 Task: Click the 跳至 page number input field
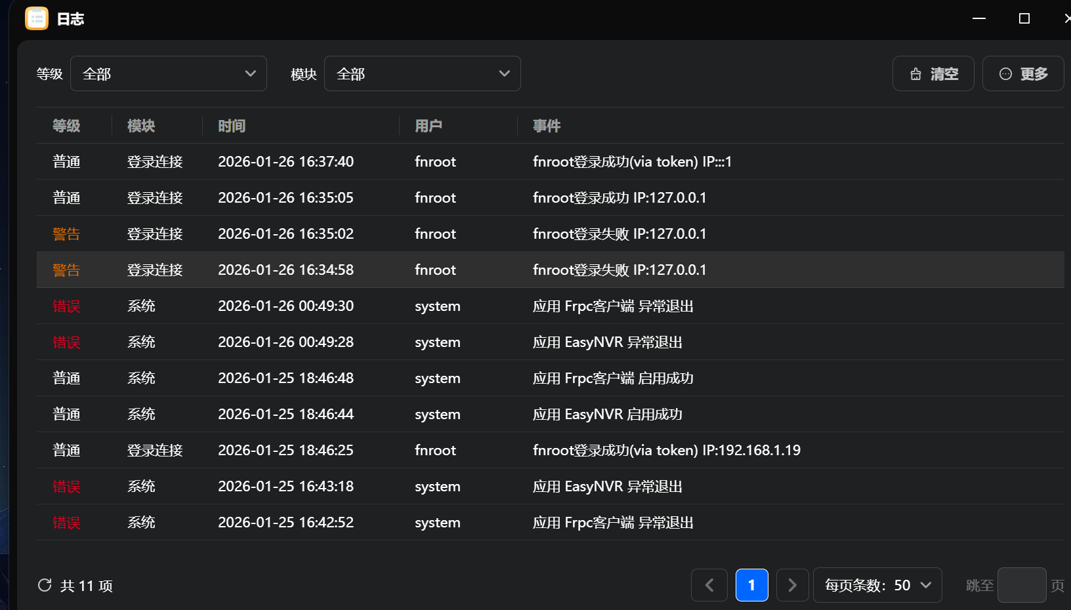[1021, 585]
